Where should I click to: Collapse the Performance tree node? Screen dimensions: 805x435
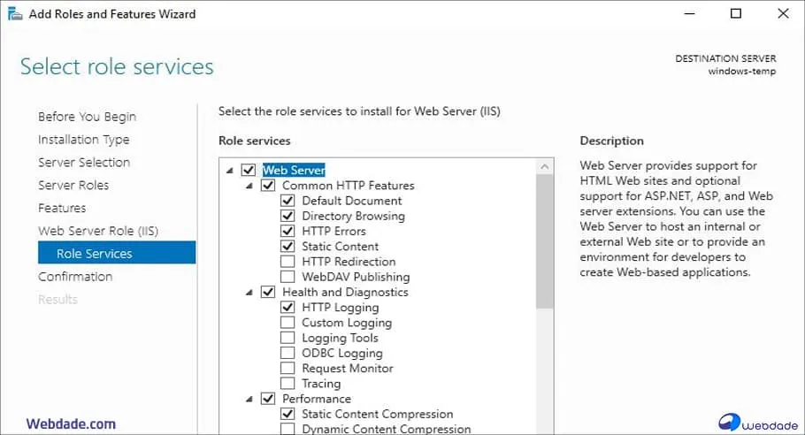tap(249, 399)
